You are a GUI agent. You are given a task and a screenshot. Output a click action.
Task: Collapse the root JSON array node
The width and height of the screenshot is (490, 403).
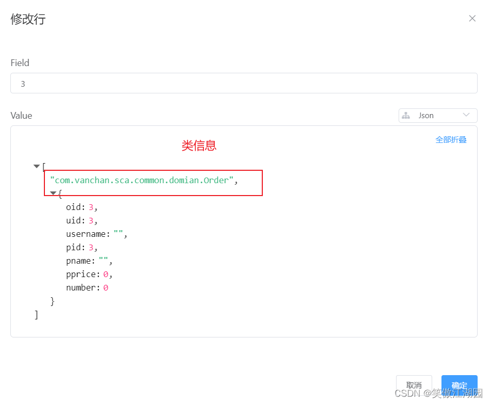36,166
